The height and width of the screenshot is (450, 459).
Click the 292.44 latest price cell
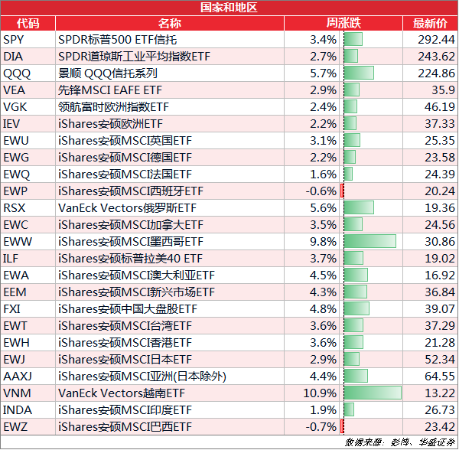click(x=430, y=40)
